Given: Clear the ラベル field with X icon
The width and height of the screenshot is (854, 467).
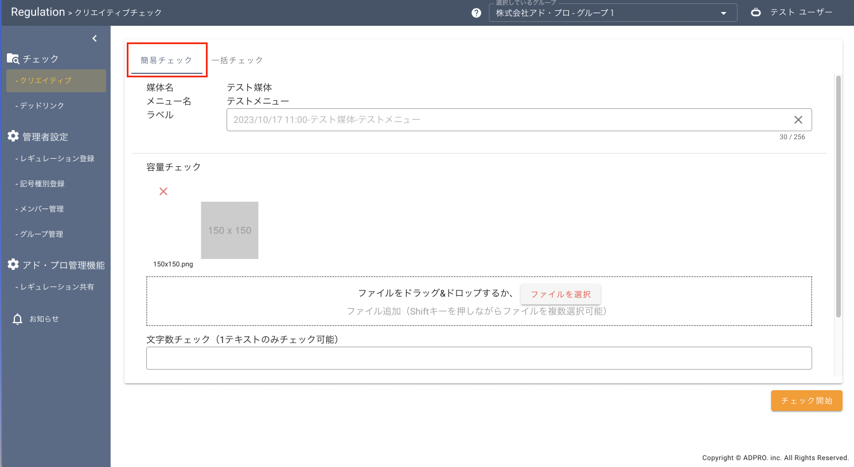Looking at the screenshot, I should point(798,120).
